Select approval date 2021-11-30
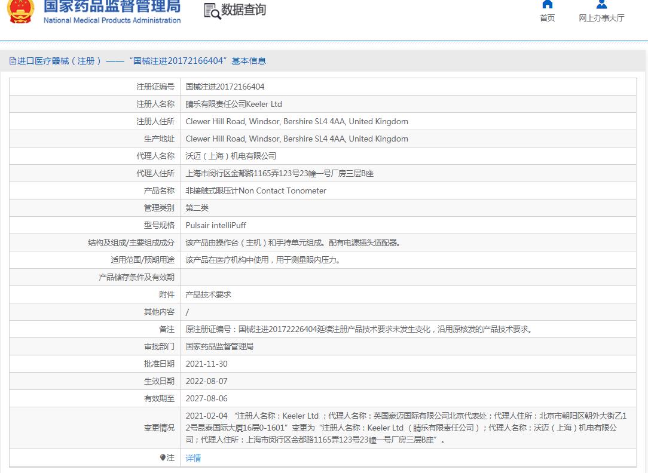This screenshot has width=648, height=473. [x=206, y=364]
